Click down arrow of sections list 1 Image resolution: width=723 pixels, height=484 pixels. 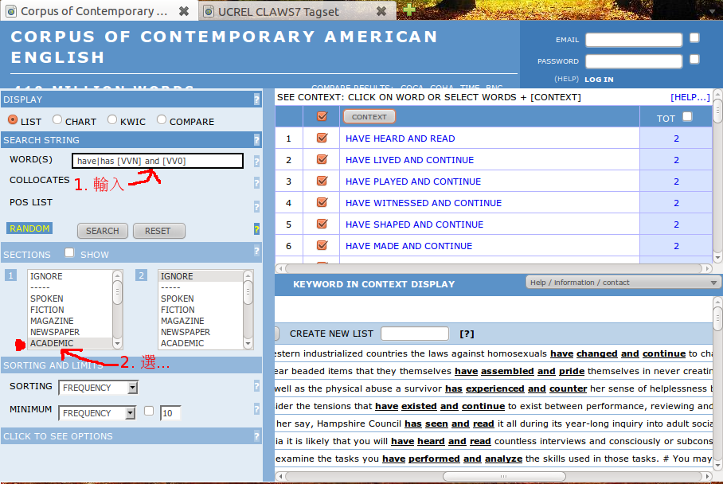tap(117, 343)
